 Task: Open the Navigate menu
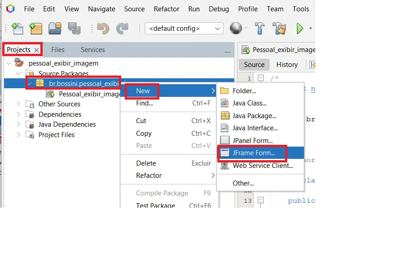[102, 9]
